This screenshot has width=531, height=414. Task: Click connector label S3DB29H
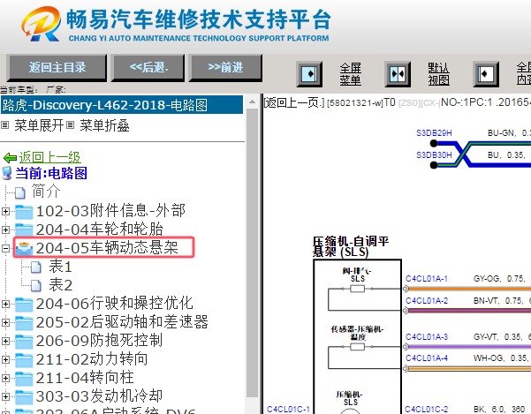(434, 133)
